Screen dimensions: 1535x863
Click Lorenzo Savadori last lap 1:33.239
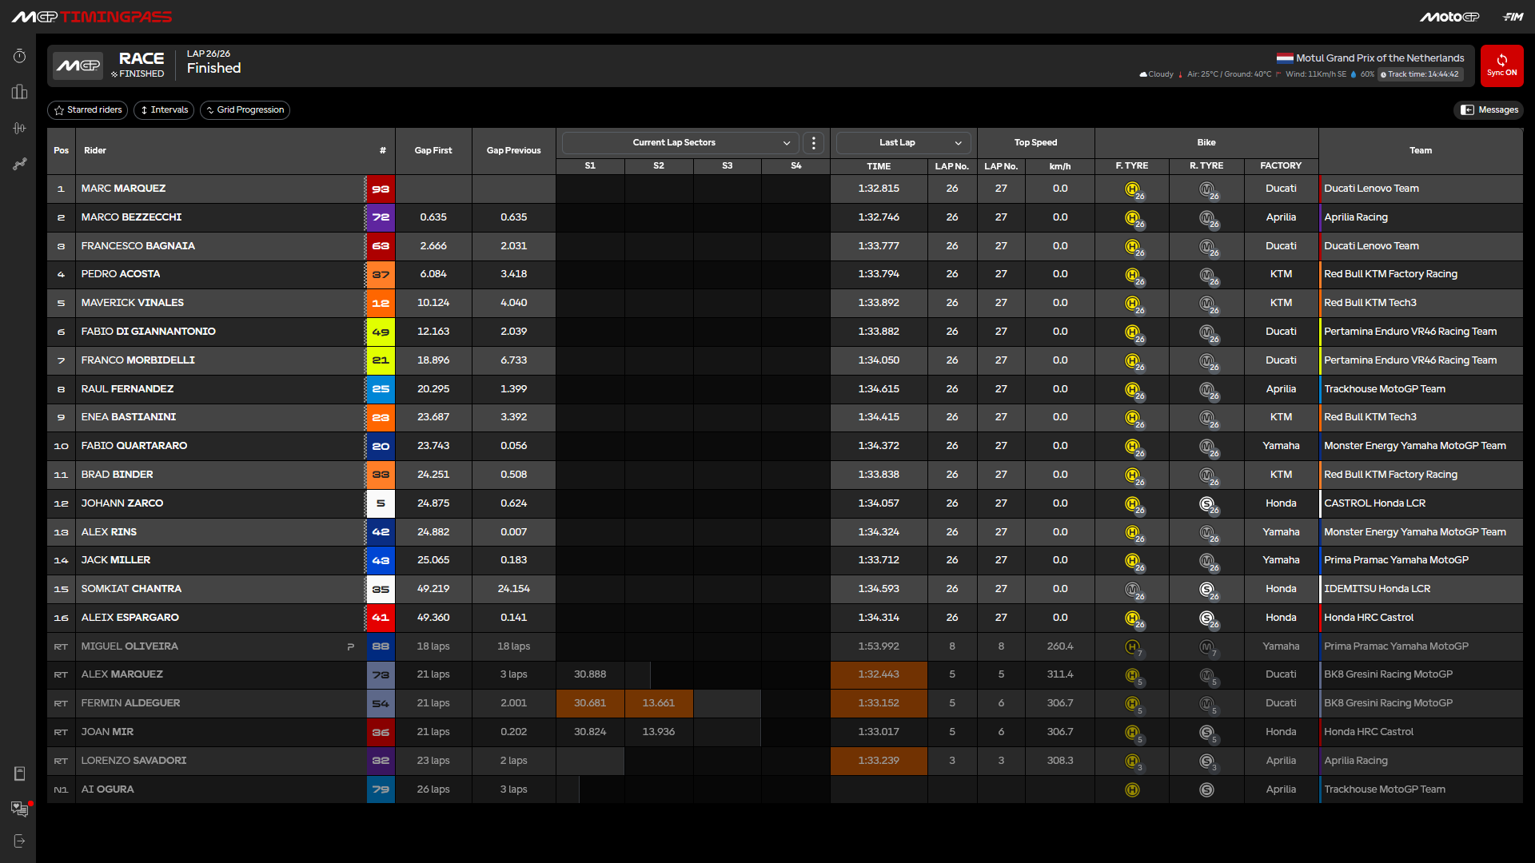coord(879,761)
